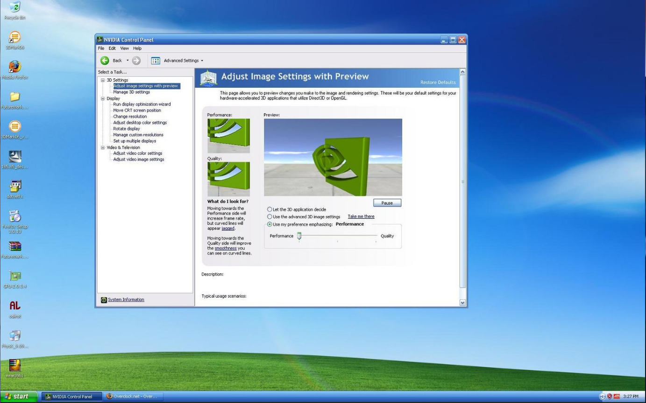
Task: Click the green Back arrow icon
Action: pos(105,61)
